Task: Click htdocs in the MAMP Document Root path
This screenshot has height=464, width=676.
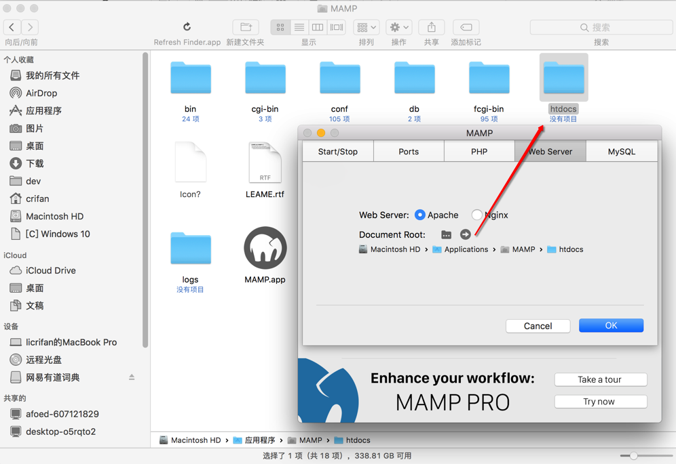Action: point(565,249)
